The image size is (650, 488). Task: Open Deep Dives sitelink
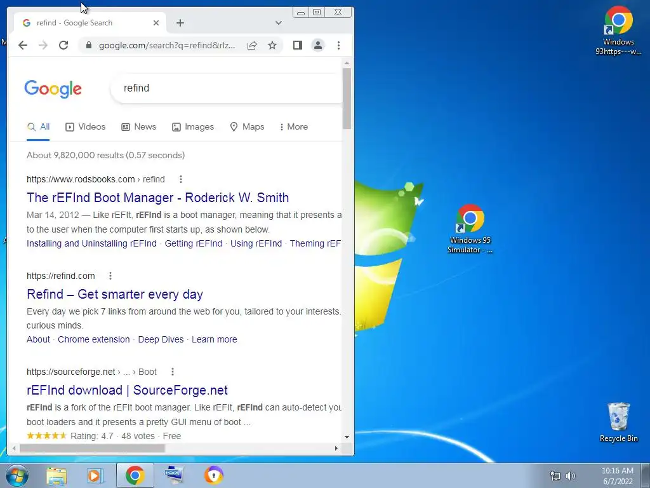(161, 339)
